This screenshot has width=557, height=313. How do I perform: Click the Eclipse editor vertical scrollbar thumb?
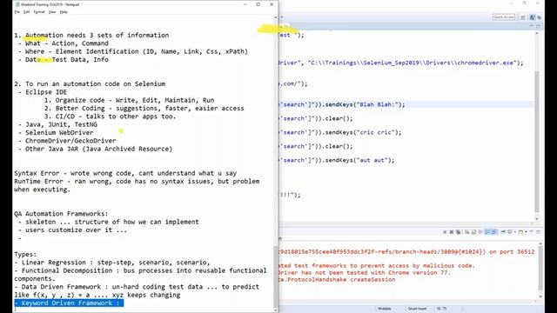(x=537, y=142)
